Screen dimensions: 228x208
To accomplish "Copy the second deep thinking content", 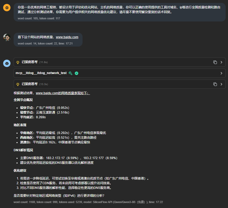I will tap(215, 84).
